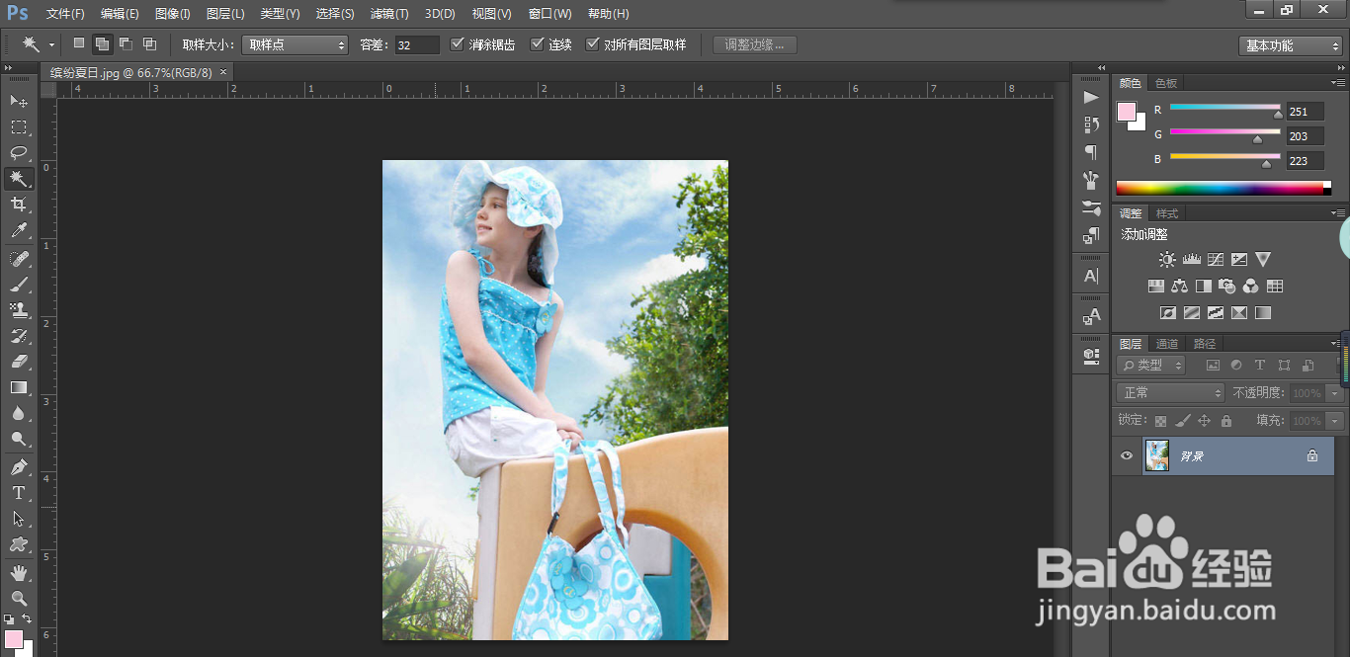1350x657 pixels.
Task: Add a Channel Mixer adjustment
Action: (1251, 287)
